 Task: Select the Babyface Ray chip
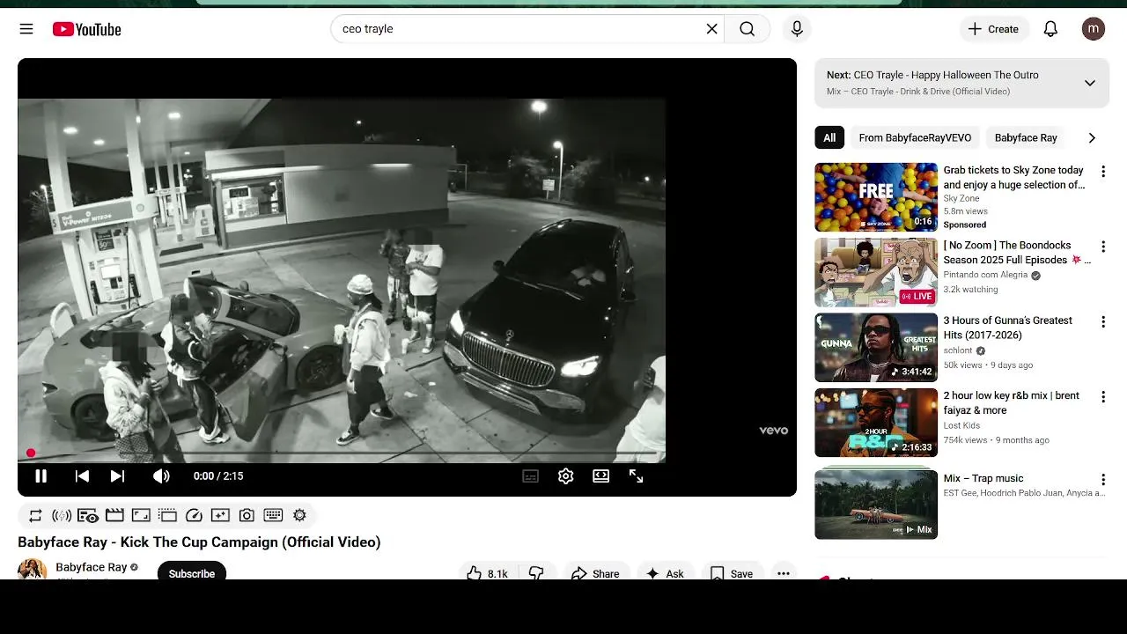(x=1026, y=137)
